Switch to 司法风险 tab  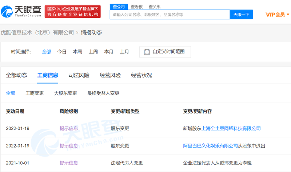[79, 75]
